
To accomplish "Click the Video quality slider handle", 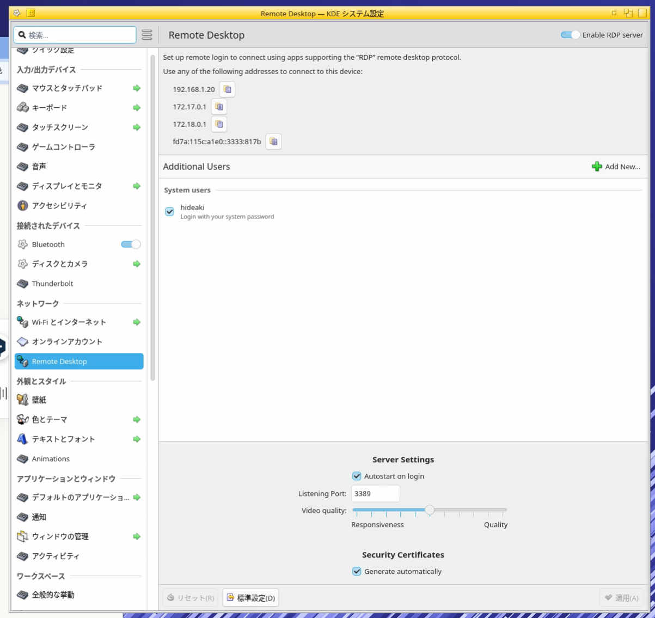I will pos(430,510).
